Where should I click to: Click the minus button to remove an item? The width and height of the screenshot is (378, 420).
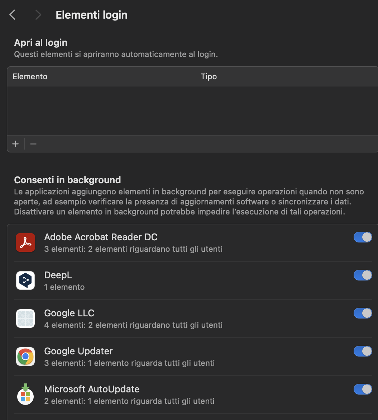33,144
